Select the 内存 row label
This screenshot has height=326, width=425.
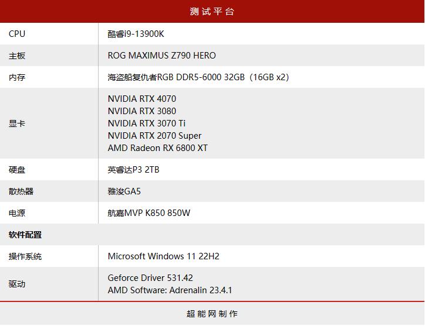[x=17, y=77]
